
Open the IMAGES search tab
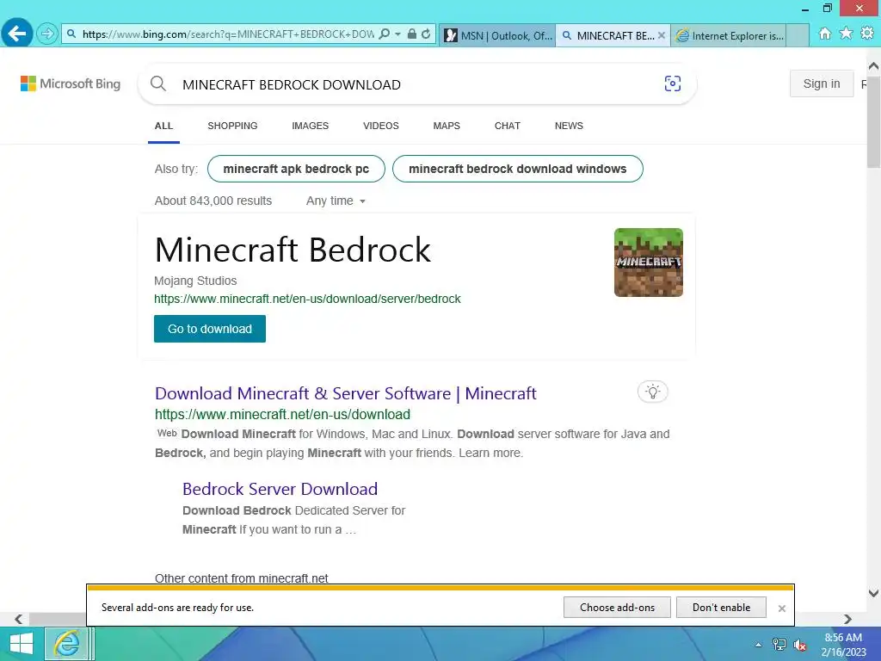310,126
